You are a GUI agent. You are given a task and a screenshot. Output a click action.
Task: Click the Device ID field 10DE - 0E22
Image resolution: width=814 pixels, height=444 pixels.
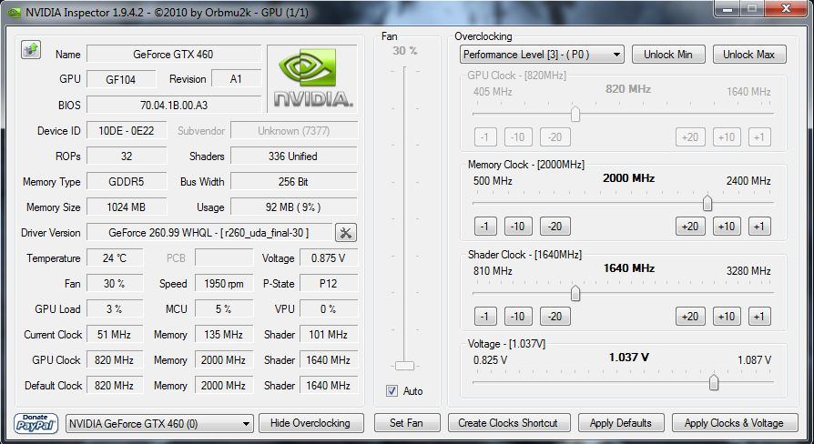click(x=127, y=131)
